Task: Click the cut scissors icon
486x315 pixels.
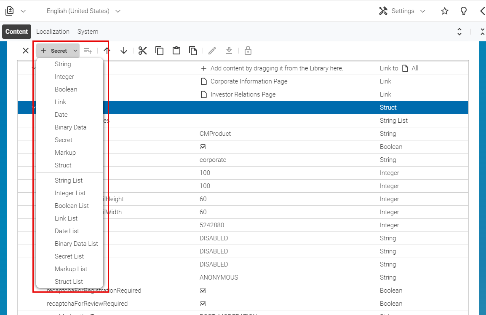Action: coord(143,51)
